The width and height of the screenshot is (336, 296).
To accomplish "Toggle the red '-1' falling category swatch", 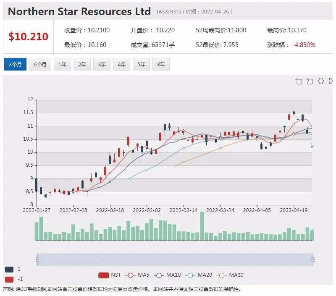I will tap(9, 280).
